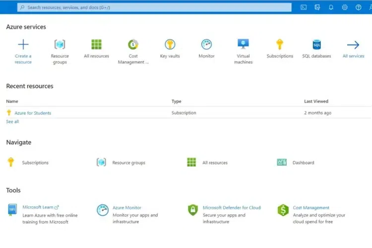Go to All services arrow
Viewport: 372px width, 248px height.
pyautogui.click(x=353, y=45)
